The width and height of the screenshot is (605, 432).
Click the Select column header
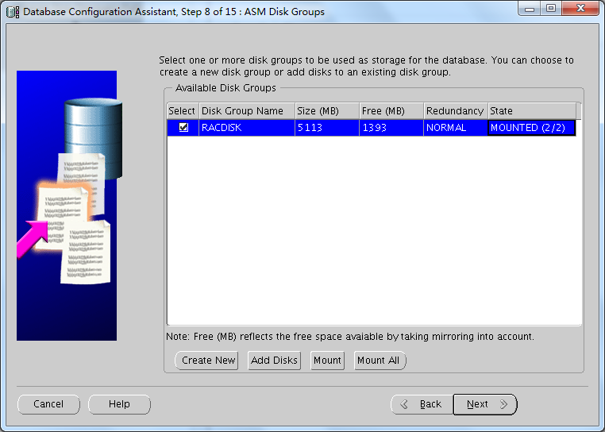pos(183,111)
